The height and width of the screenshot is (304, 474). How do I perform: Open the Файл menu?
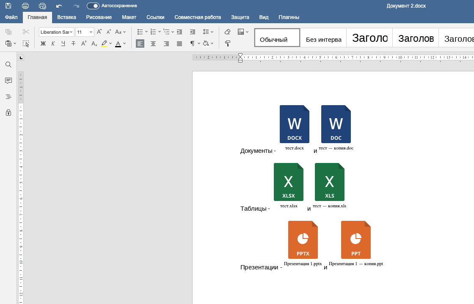tap(11, 17)
